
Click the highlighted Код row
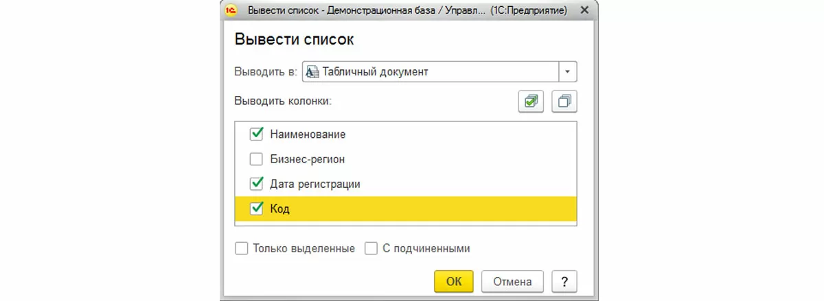tap(412, 209)
